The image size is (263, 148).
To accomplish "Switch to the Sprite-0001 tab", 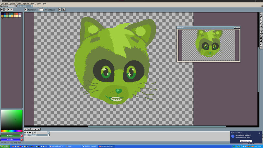I will pyautogui.click(x=25, y=6).
